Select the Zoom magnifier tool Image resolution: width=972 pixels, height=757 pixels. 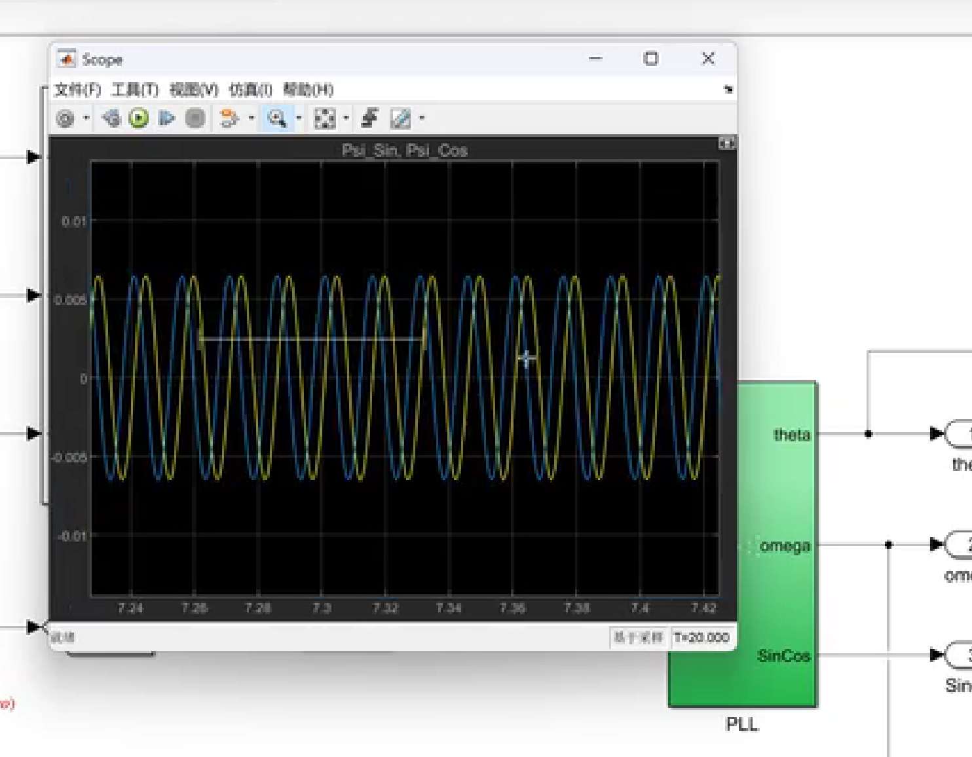(x=276, y=119)
